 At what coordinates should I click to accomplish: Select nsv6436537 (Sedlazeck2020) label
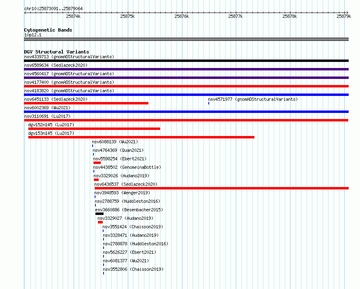126,184
